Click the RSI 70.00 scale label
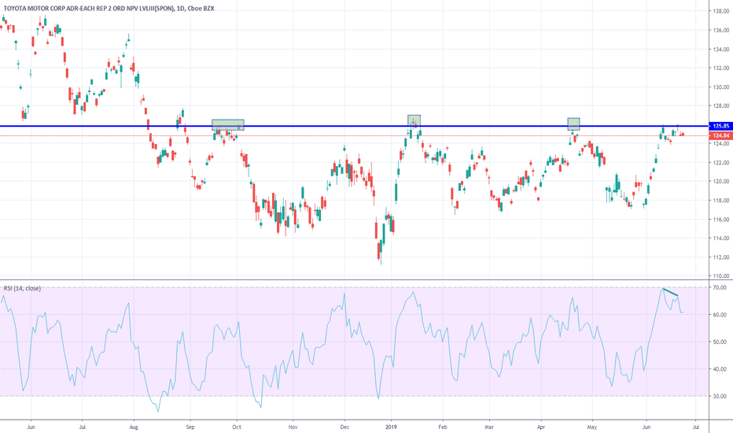 click(720, 287)
